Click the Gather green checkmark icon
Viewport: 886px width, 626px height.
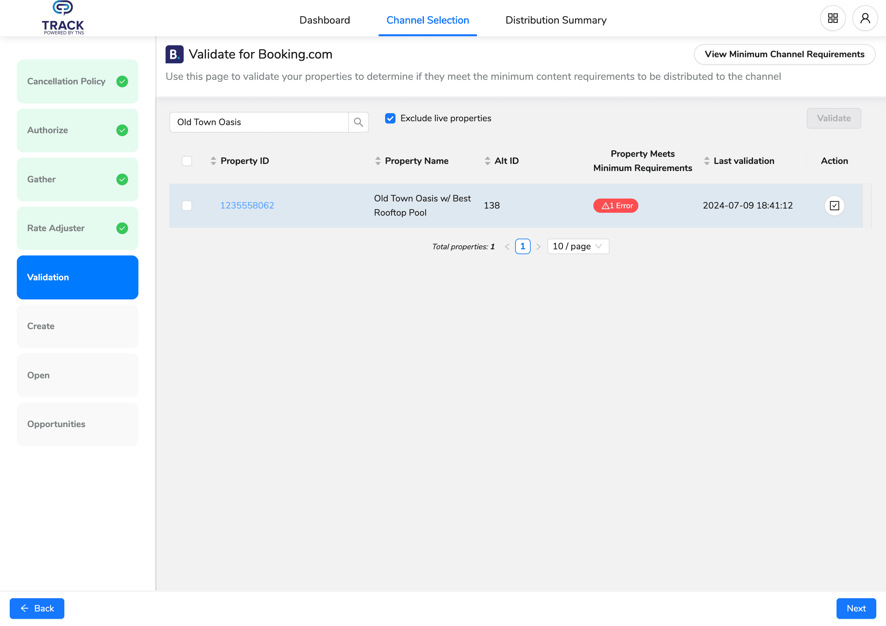point(122,179)
